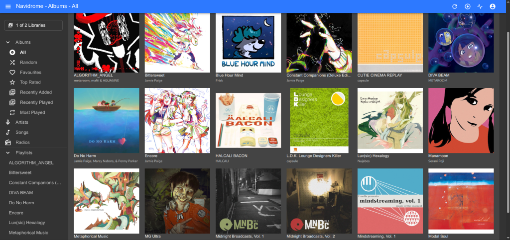Open Top Rated with the star icon
This screenshot has width=510, height=240.
[30, 82]
